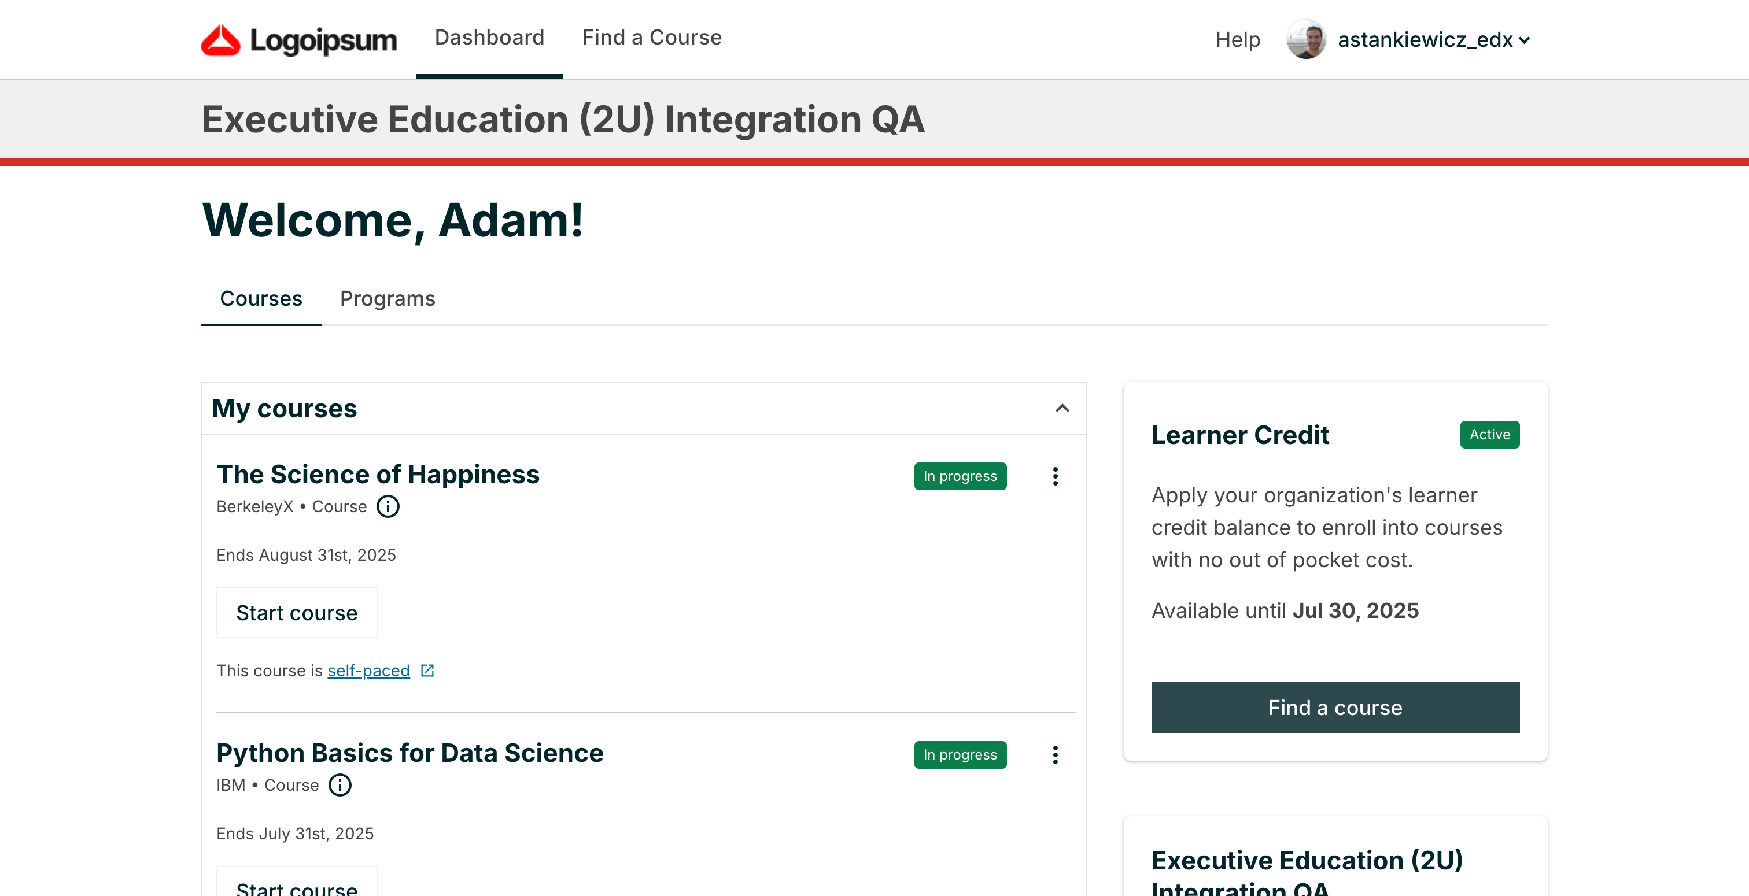The image size is (1749, 896).
Task: Follow the self-paced link
Action: point(368,671)
